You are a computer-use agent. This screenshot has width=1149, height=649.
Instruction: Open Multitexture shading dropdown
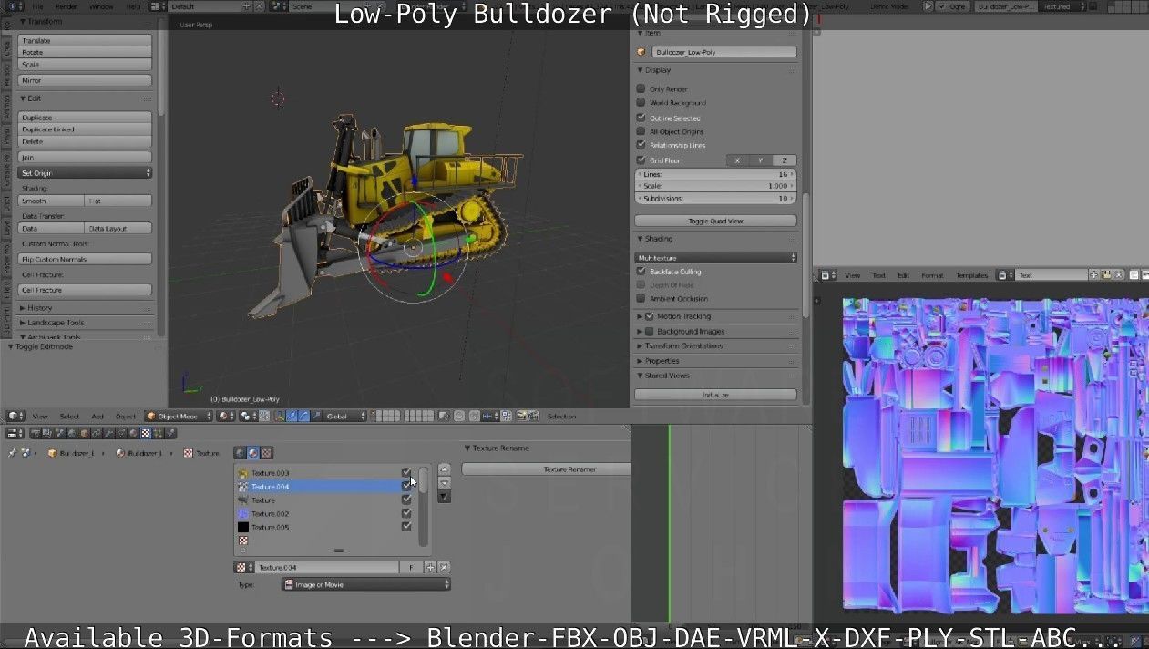point(716,258)
